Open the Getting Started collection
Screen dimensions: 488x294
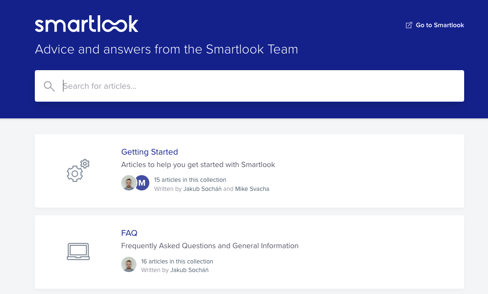click(x=149, y=152)
